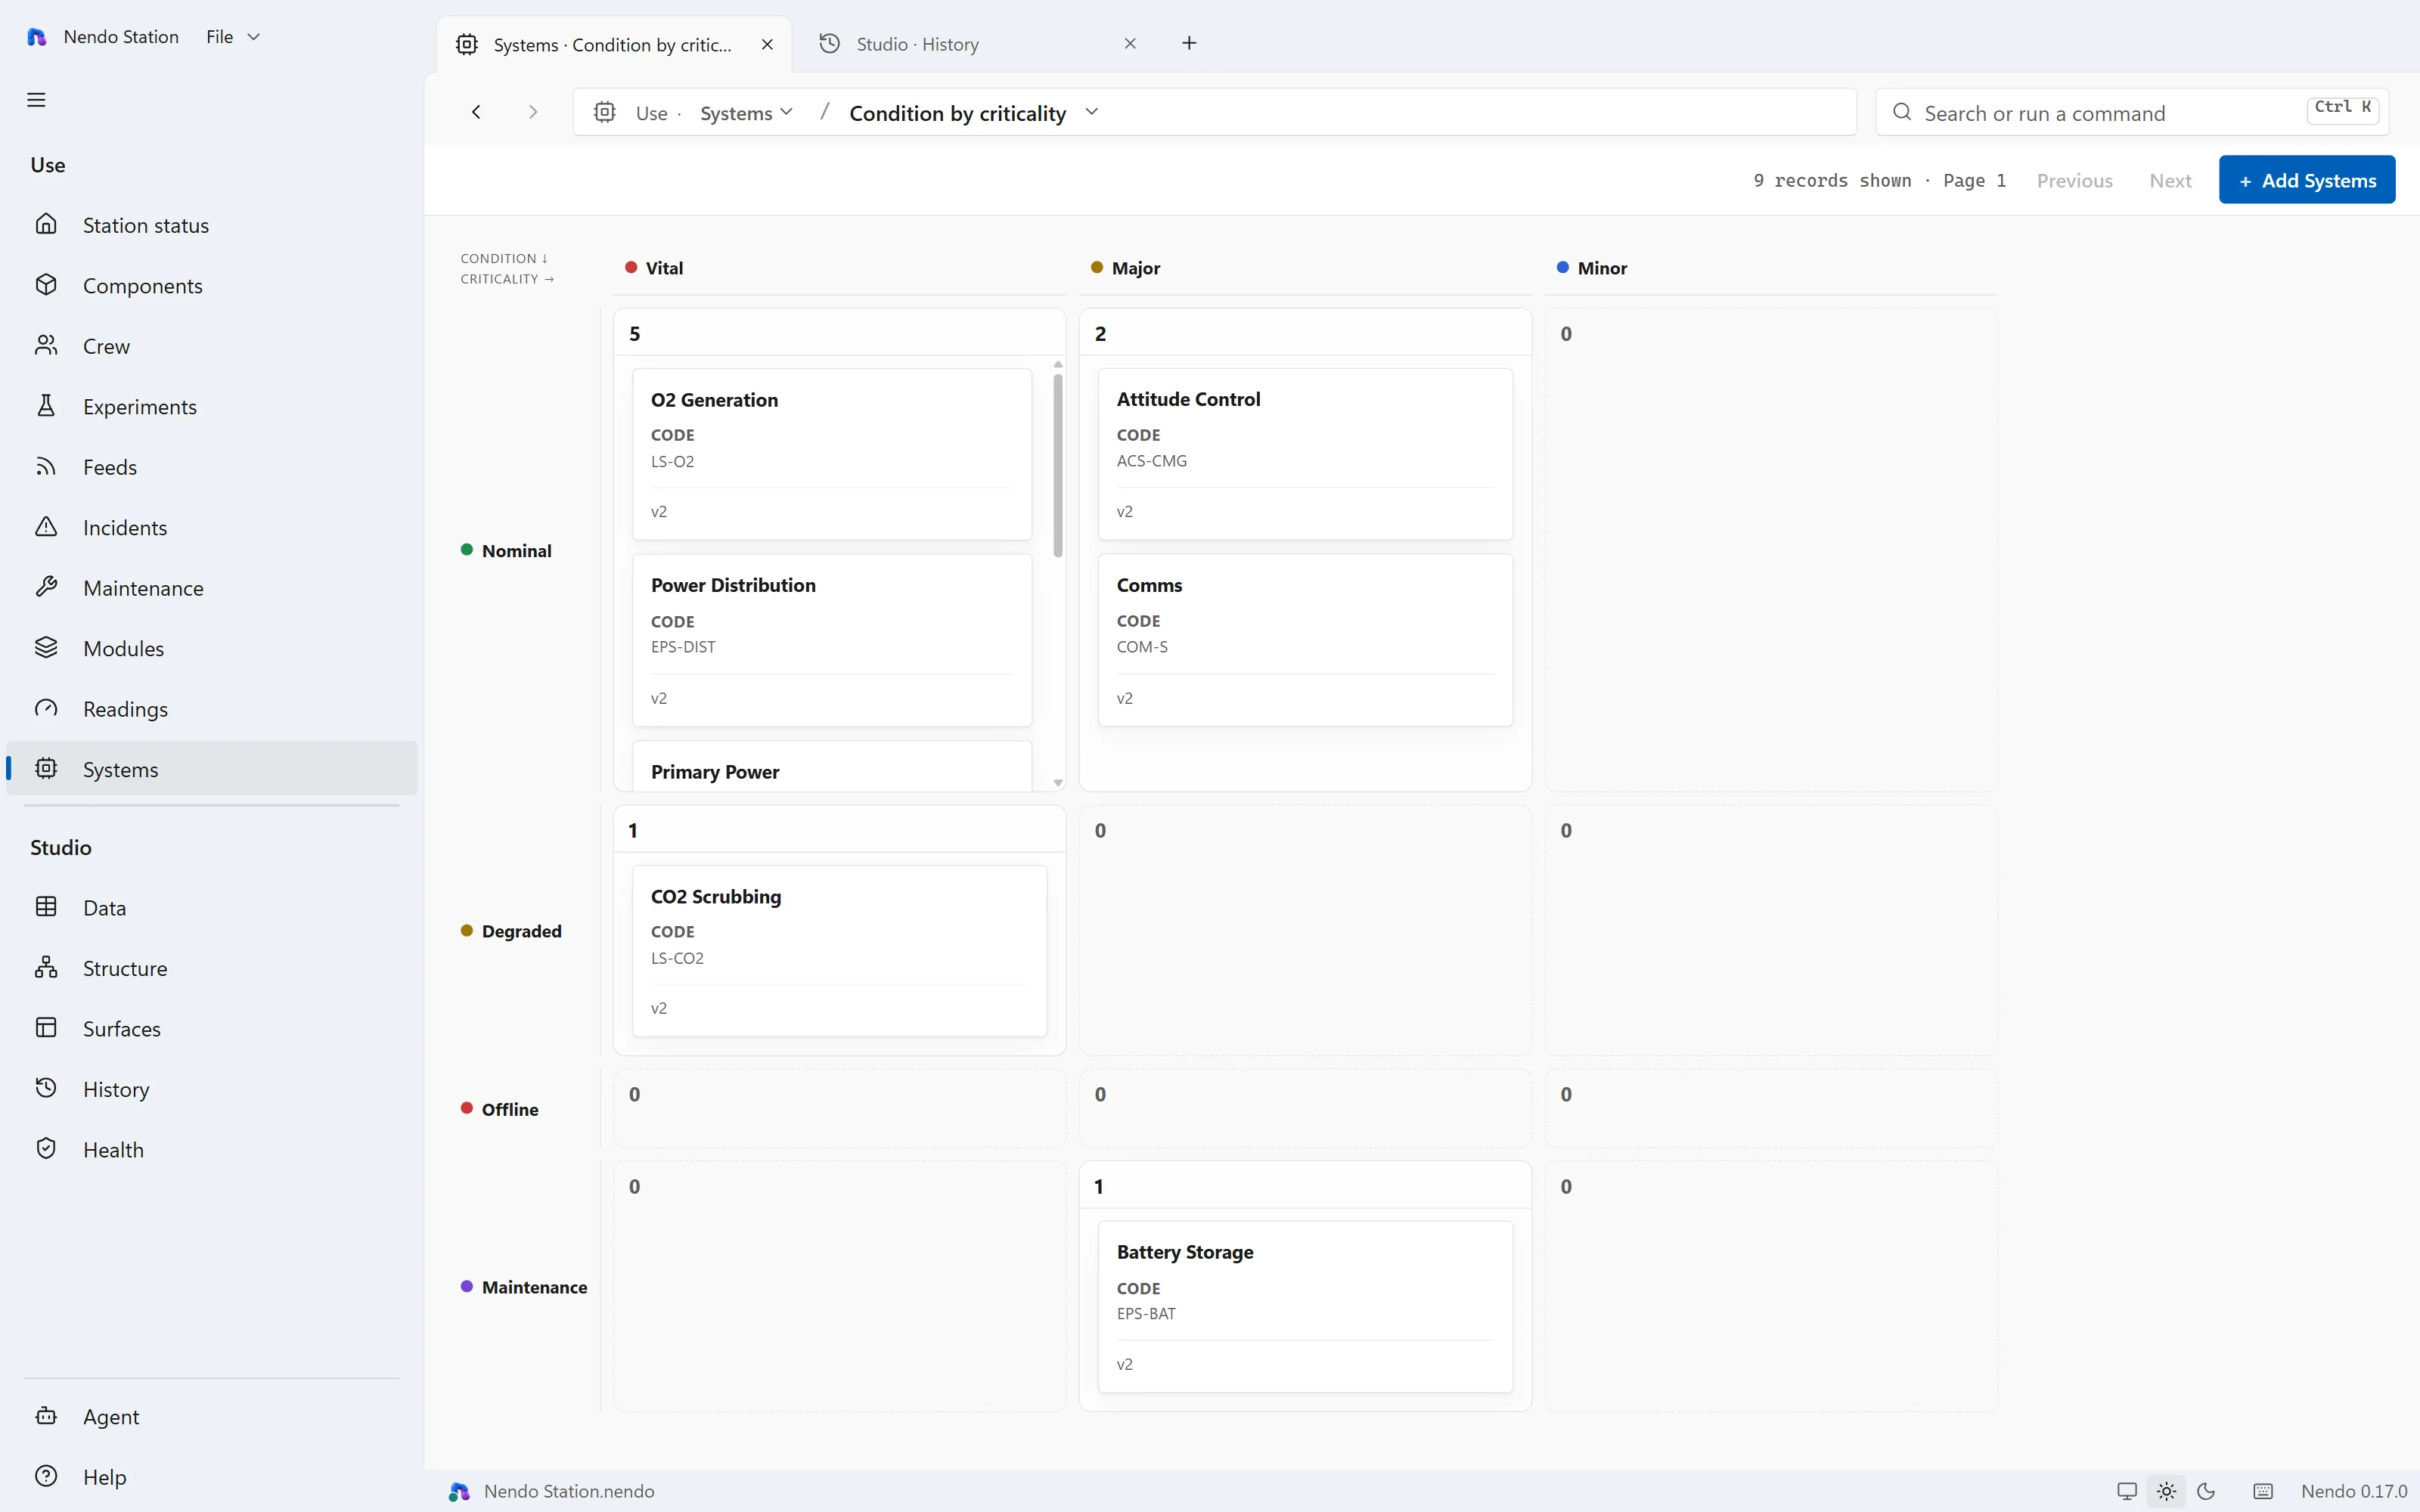Viewport: 2420px width, 1512px height.
Task: Open the O2 Generation card
Action: 832,454
